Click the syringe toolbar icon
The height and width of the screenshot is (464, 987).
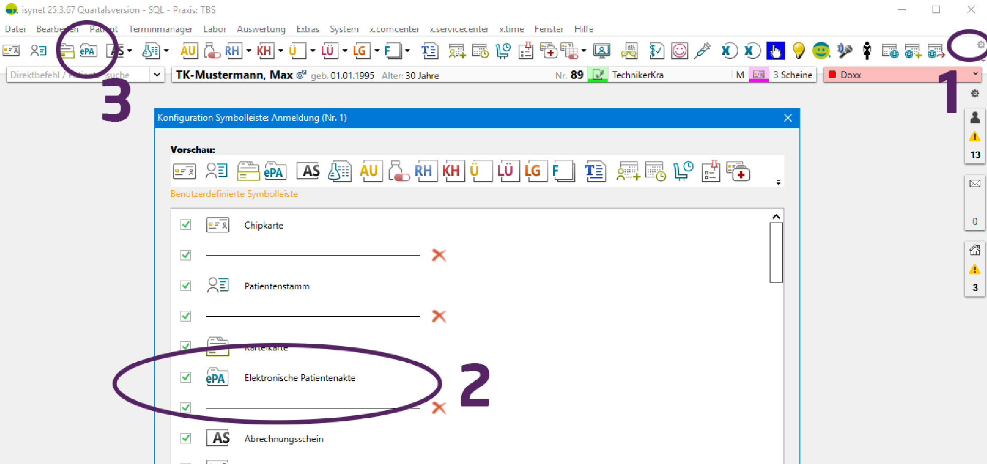(x=702, y=50)
